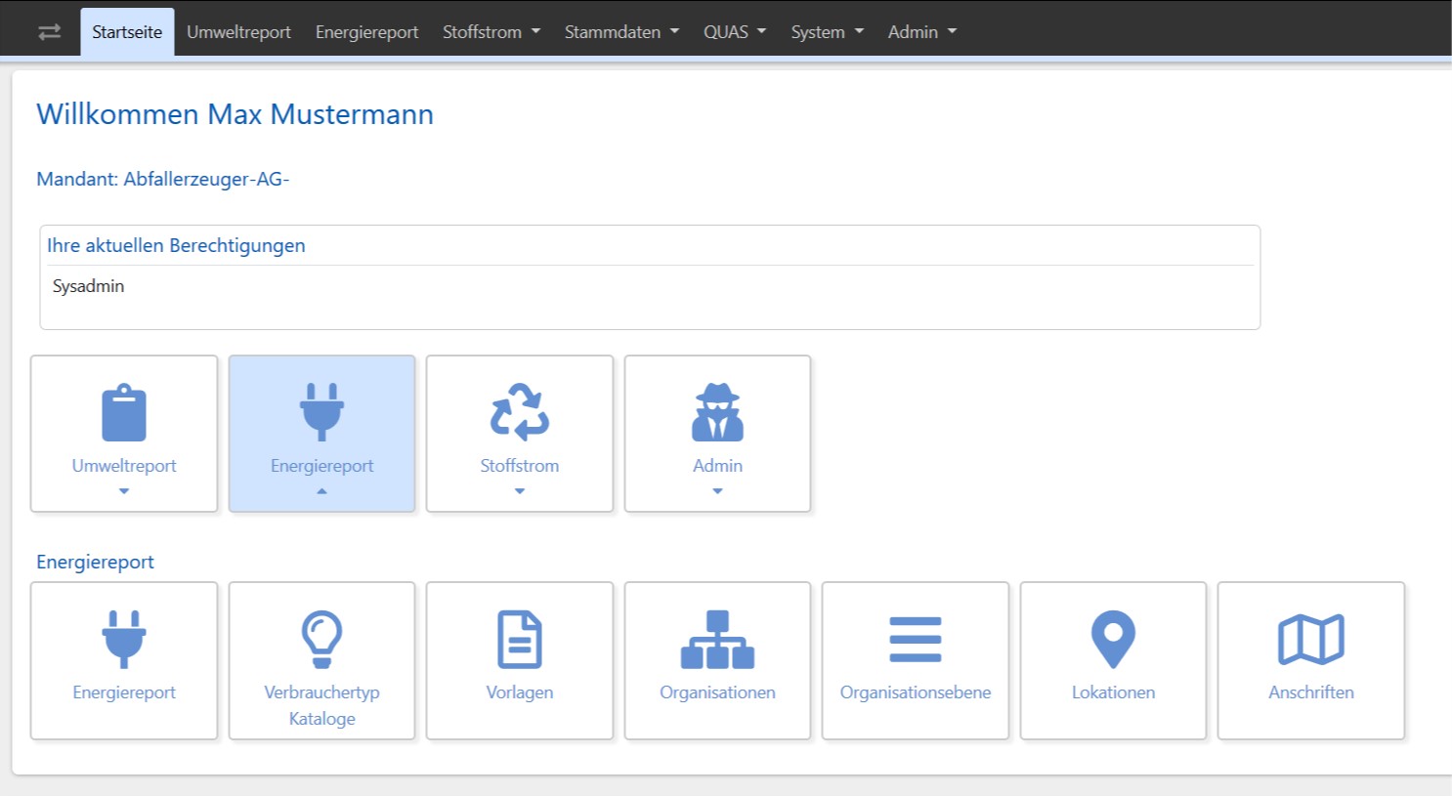
Task: Open the Admin tile label
Action: point(717,466)
